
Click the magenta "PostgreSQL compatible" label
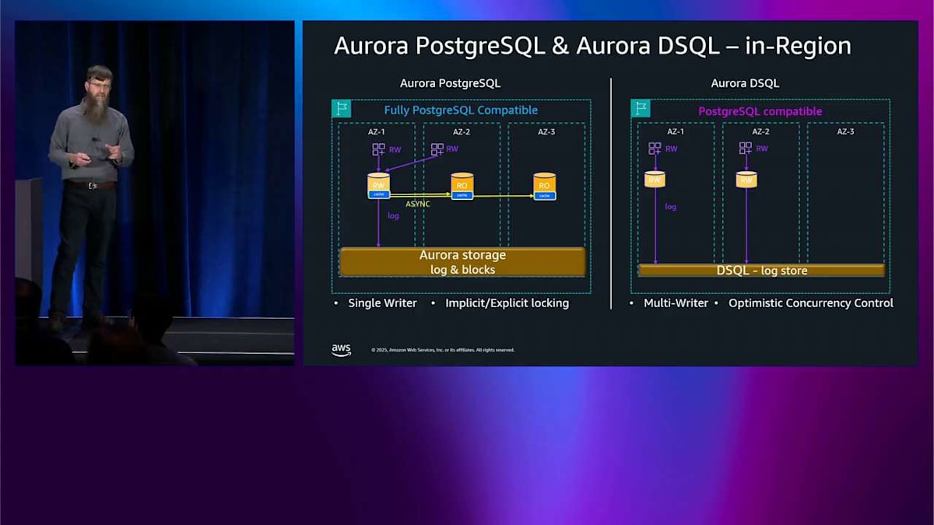pyautogui.click(x=760, y=111)
